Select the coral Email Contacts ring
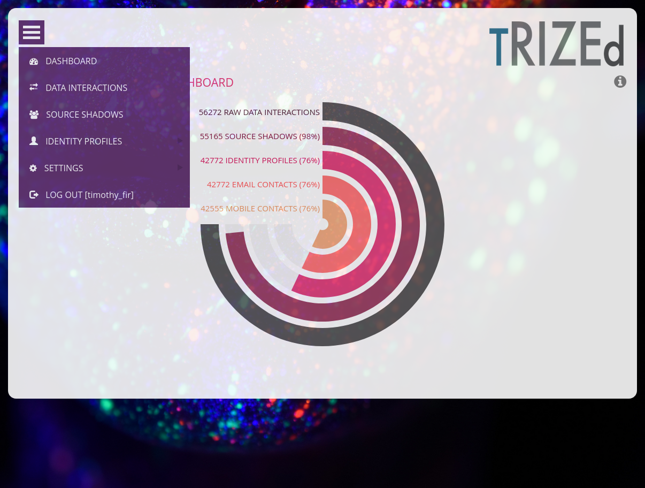645x488 pixels. [362, 224]
